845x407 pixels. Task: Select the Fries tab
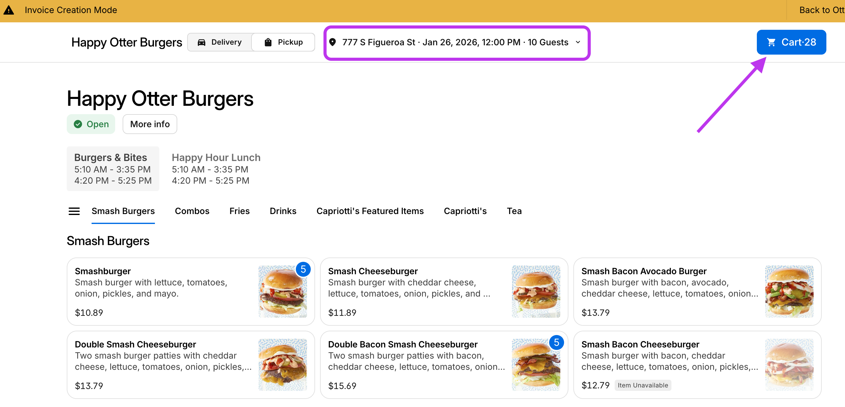(x=239, y=211)
